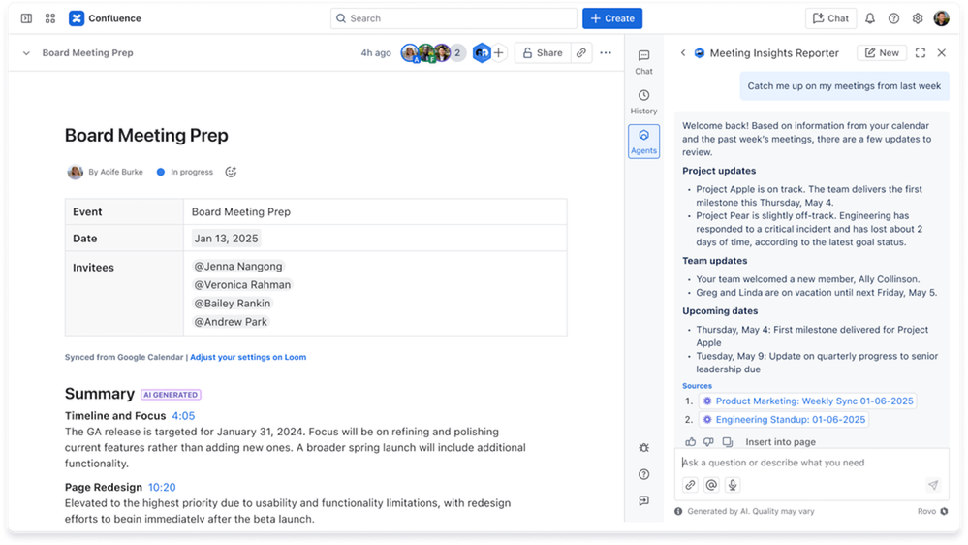Screen dimensions: 968x545
Task: Click @Bailey Rankin mention
Action: tap(233, 304)
